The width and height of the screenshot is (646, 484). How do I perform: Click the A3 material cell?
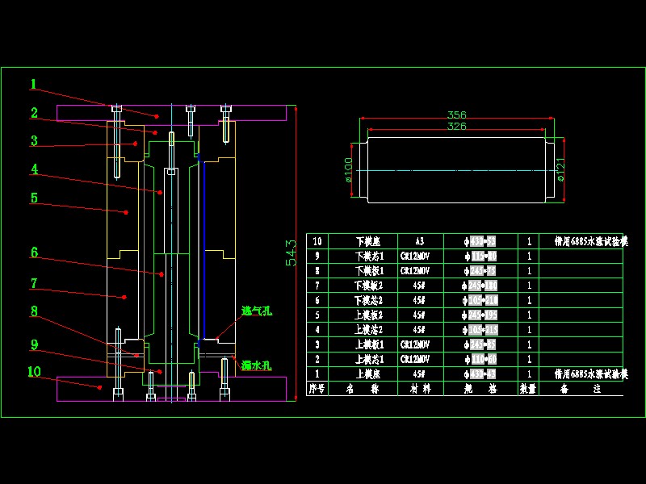[419, 241]
